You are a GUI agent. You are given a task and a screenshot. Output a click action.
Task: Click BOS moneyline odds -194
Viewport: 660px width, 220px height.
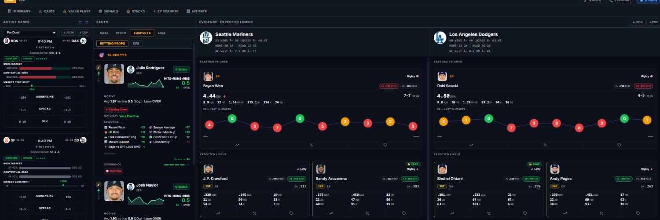23,97
